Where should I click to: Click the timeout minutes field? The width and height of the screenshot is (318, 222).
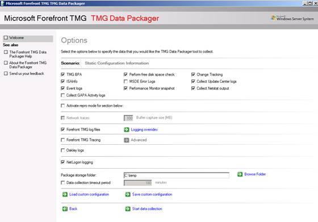[137, 183]
